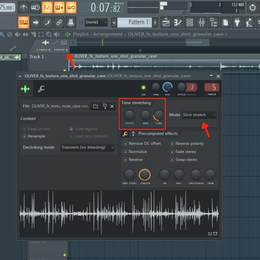Open the Declicking mode dropdown
260x260 pixels.
[88, 147]
